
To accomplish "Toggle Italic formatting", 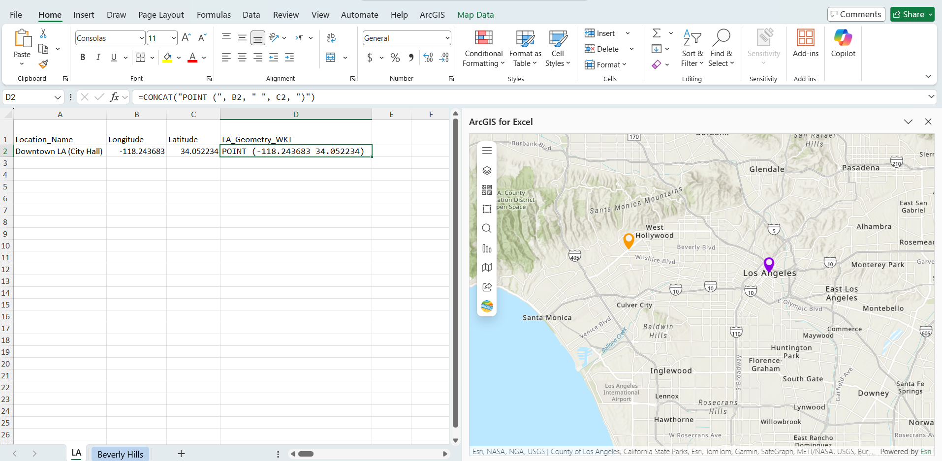I will pyautogui.click(x=98, y=58).
